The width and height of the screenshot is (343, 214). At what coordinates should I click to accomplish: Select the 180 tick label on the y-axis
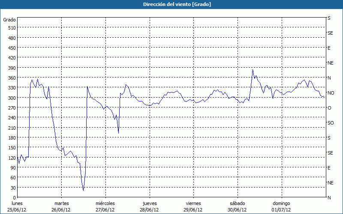11,138
